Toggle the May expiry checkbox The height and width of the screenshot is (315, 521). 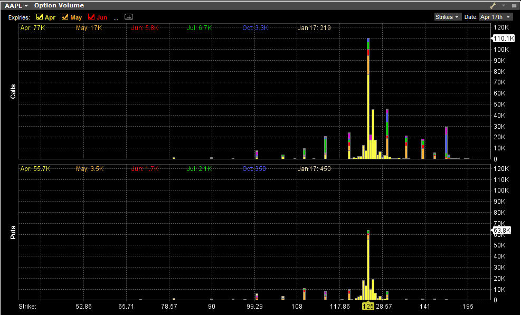click(65, 17)
